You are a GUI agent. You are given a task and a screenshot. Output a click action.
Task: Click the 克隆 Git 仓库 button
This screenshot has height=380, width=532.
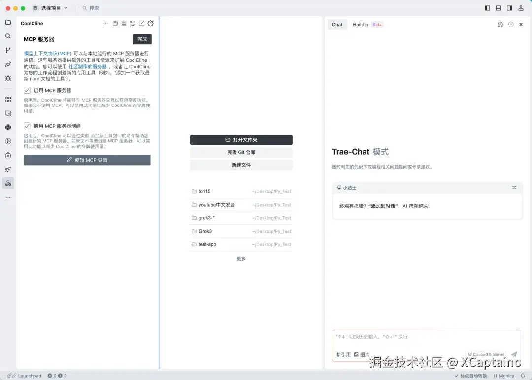241,152
